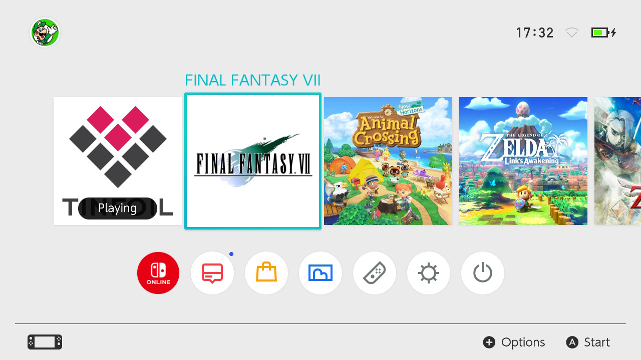Open the Sleep Mode power icon
Screen dimensions: 641x360
(x=483, y=273)
